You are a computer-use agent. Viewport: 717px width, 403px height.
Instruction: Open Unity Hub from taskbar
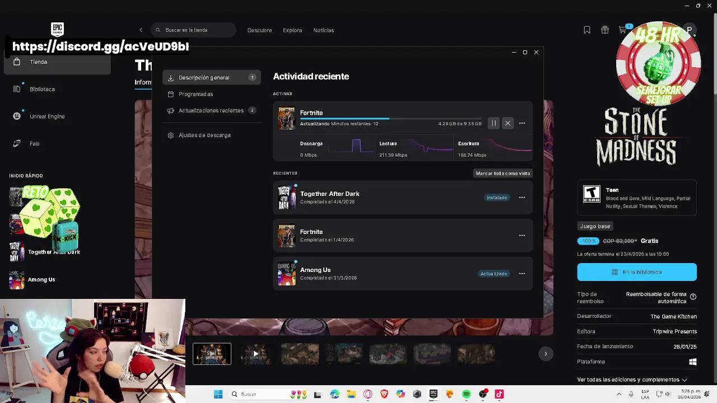pos(417,395)
